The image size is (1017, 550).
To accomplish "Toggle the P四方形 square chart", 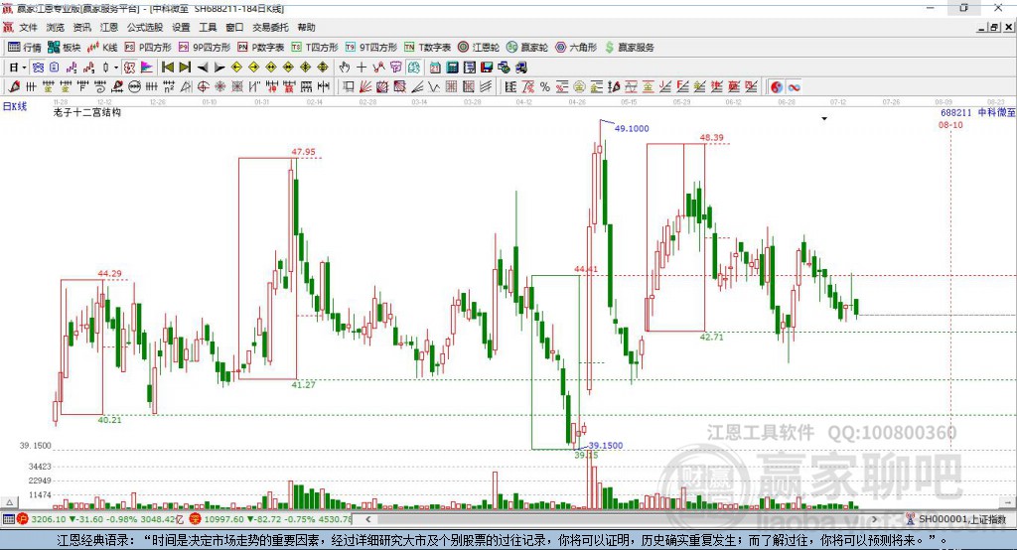I will [x=148, y=48].
